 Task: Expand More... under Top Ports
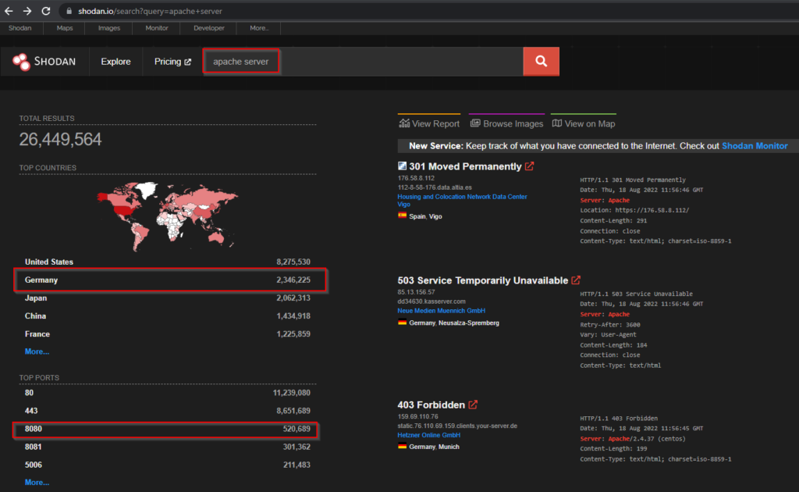tap(37, 483)
